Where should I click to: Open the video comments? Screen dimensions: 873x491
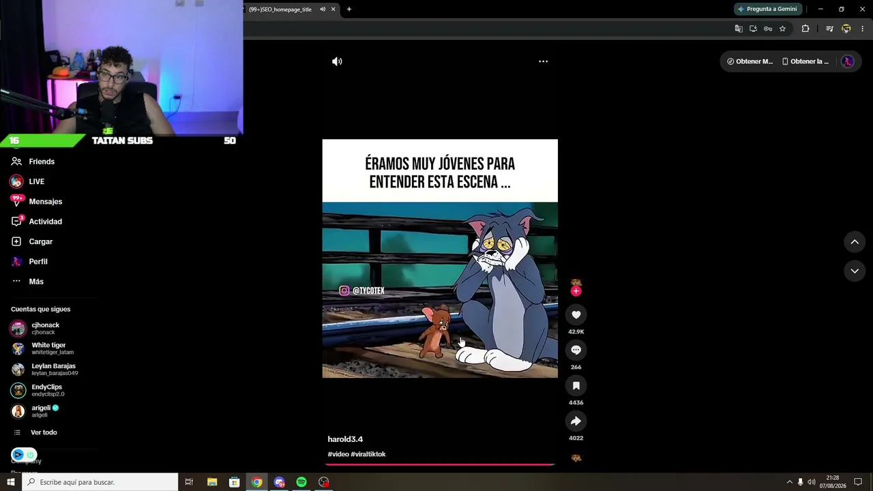tap(576, 351)
